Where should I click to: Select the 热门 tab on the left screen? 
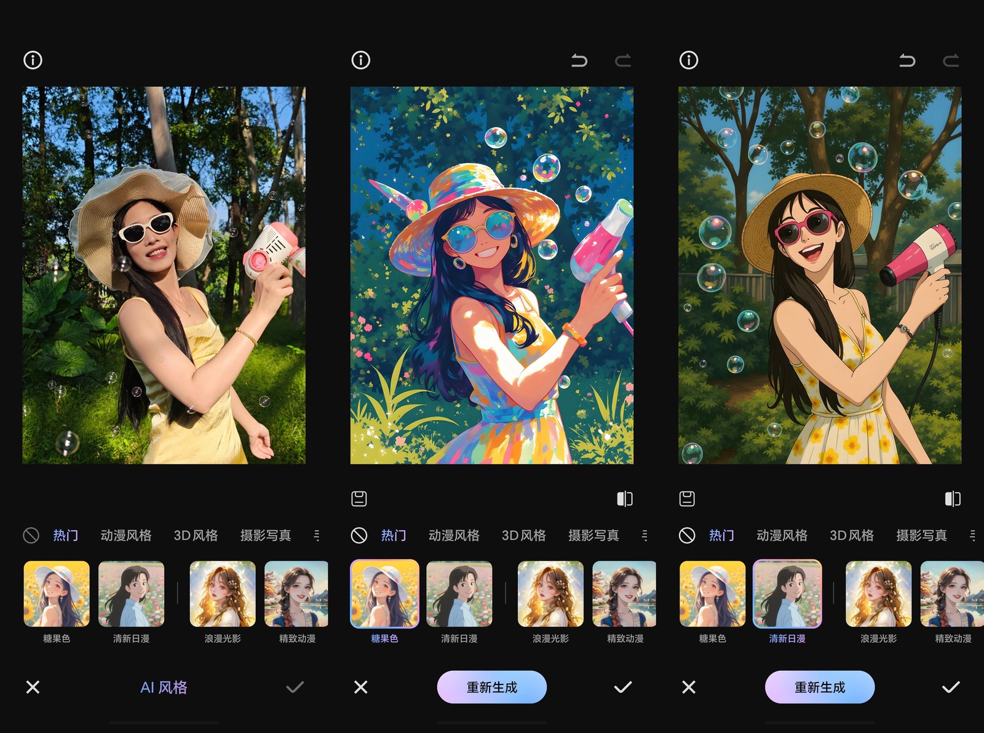click(65, 536)
